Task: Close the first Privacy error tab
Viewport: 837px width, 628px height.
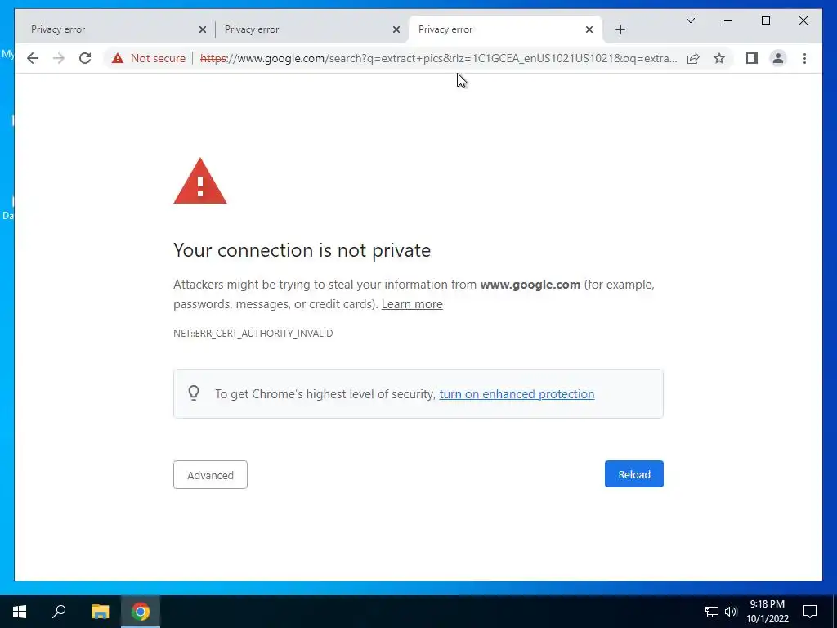Action: click(x=203, y=29)
